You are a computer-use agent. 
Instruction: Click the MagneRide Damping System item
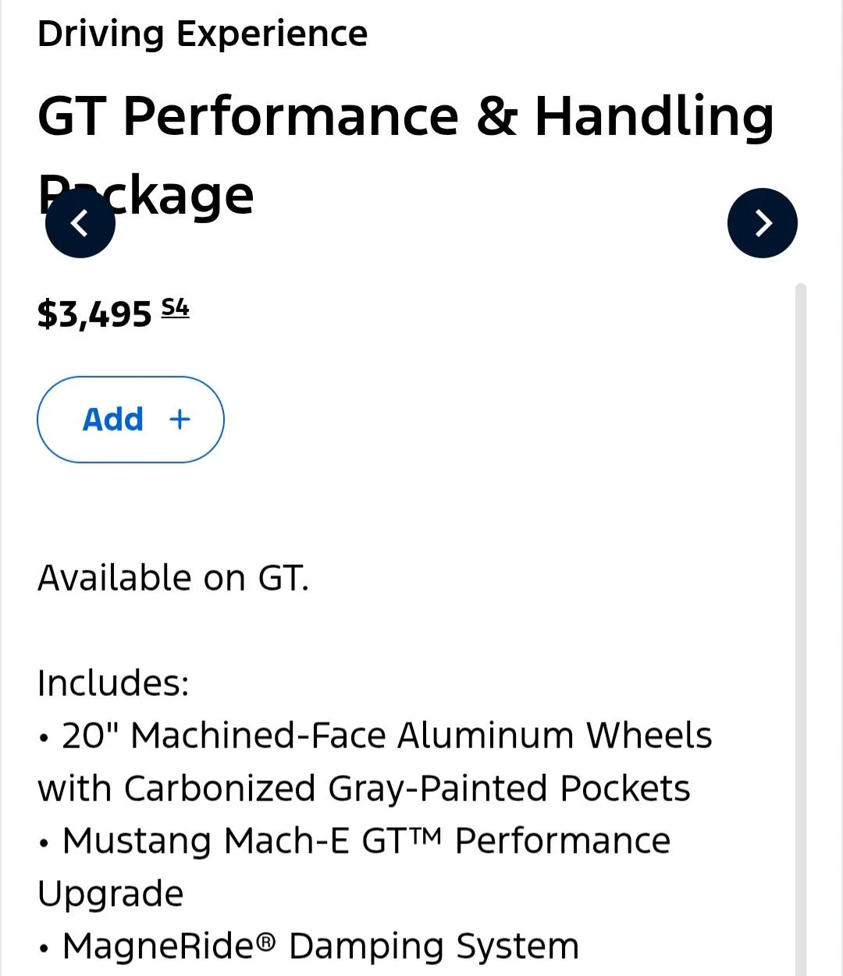point(321,946)
